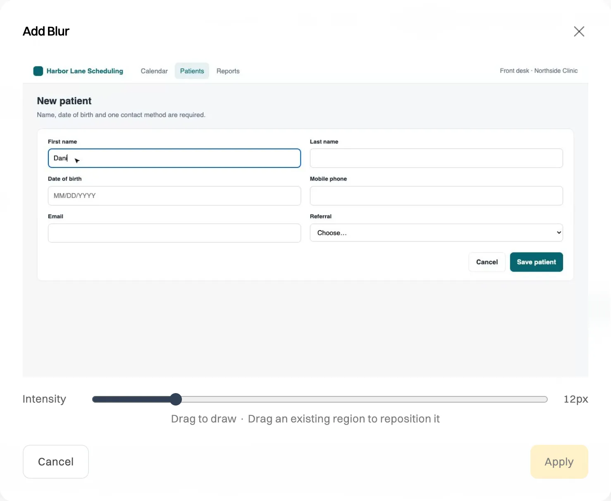
Task: Click the Front desk · Northside Clinic label
Action: (x=539, y=71)
